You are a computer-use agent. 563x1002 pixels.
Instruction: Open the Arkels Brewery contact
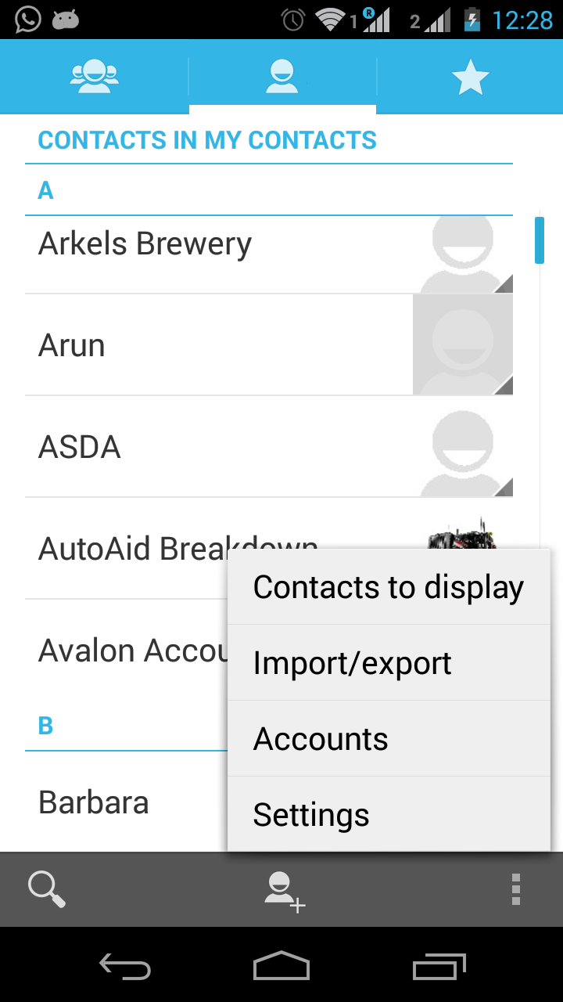coord(145,244)
